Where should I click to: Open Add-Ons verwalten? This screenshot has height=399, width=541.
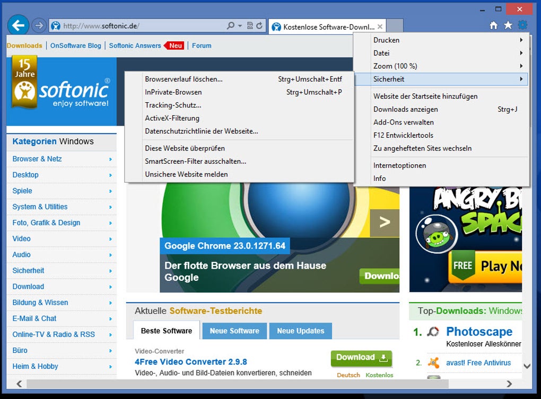pos(441,122)
